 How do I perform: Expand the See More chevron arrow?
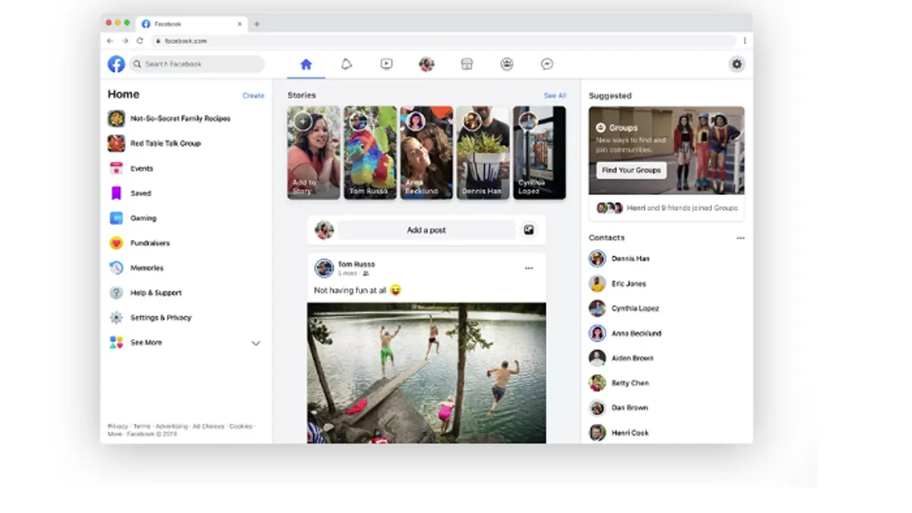tap(256, 344)
